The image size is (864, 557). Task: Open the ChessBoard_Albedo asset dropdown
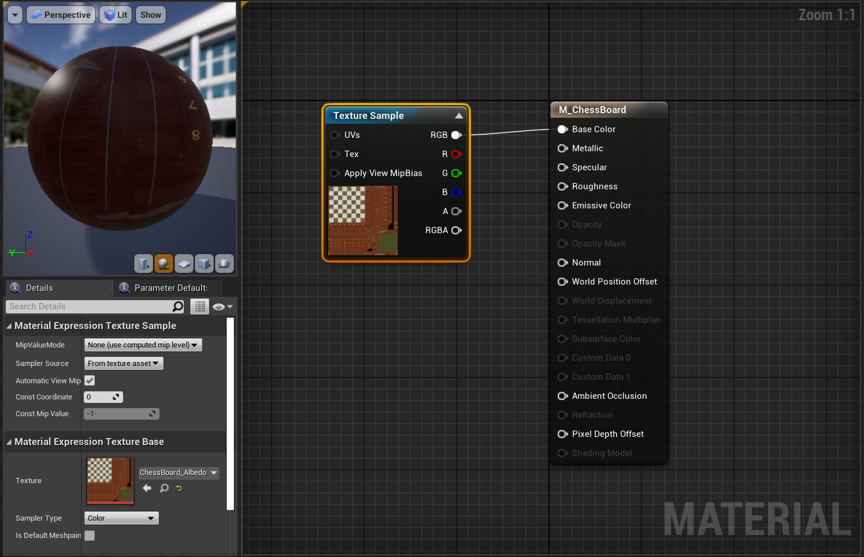point(179,473)
